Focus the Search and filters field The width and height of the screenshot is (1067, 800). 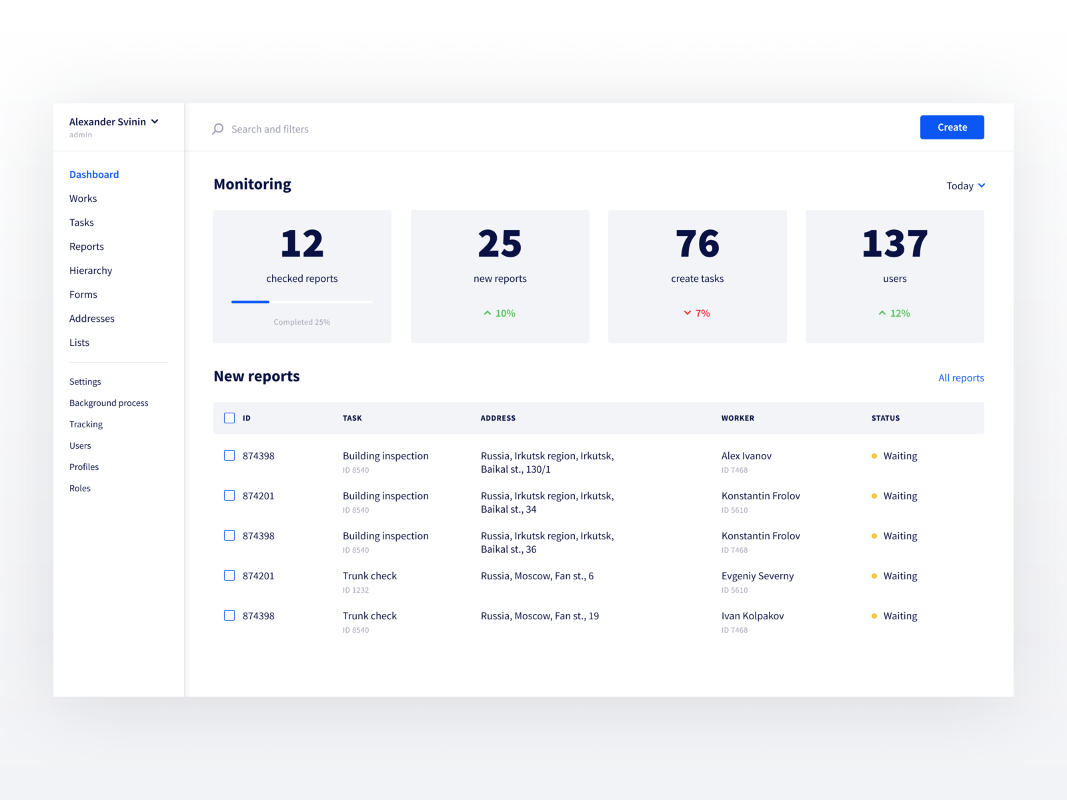(270, 129)
